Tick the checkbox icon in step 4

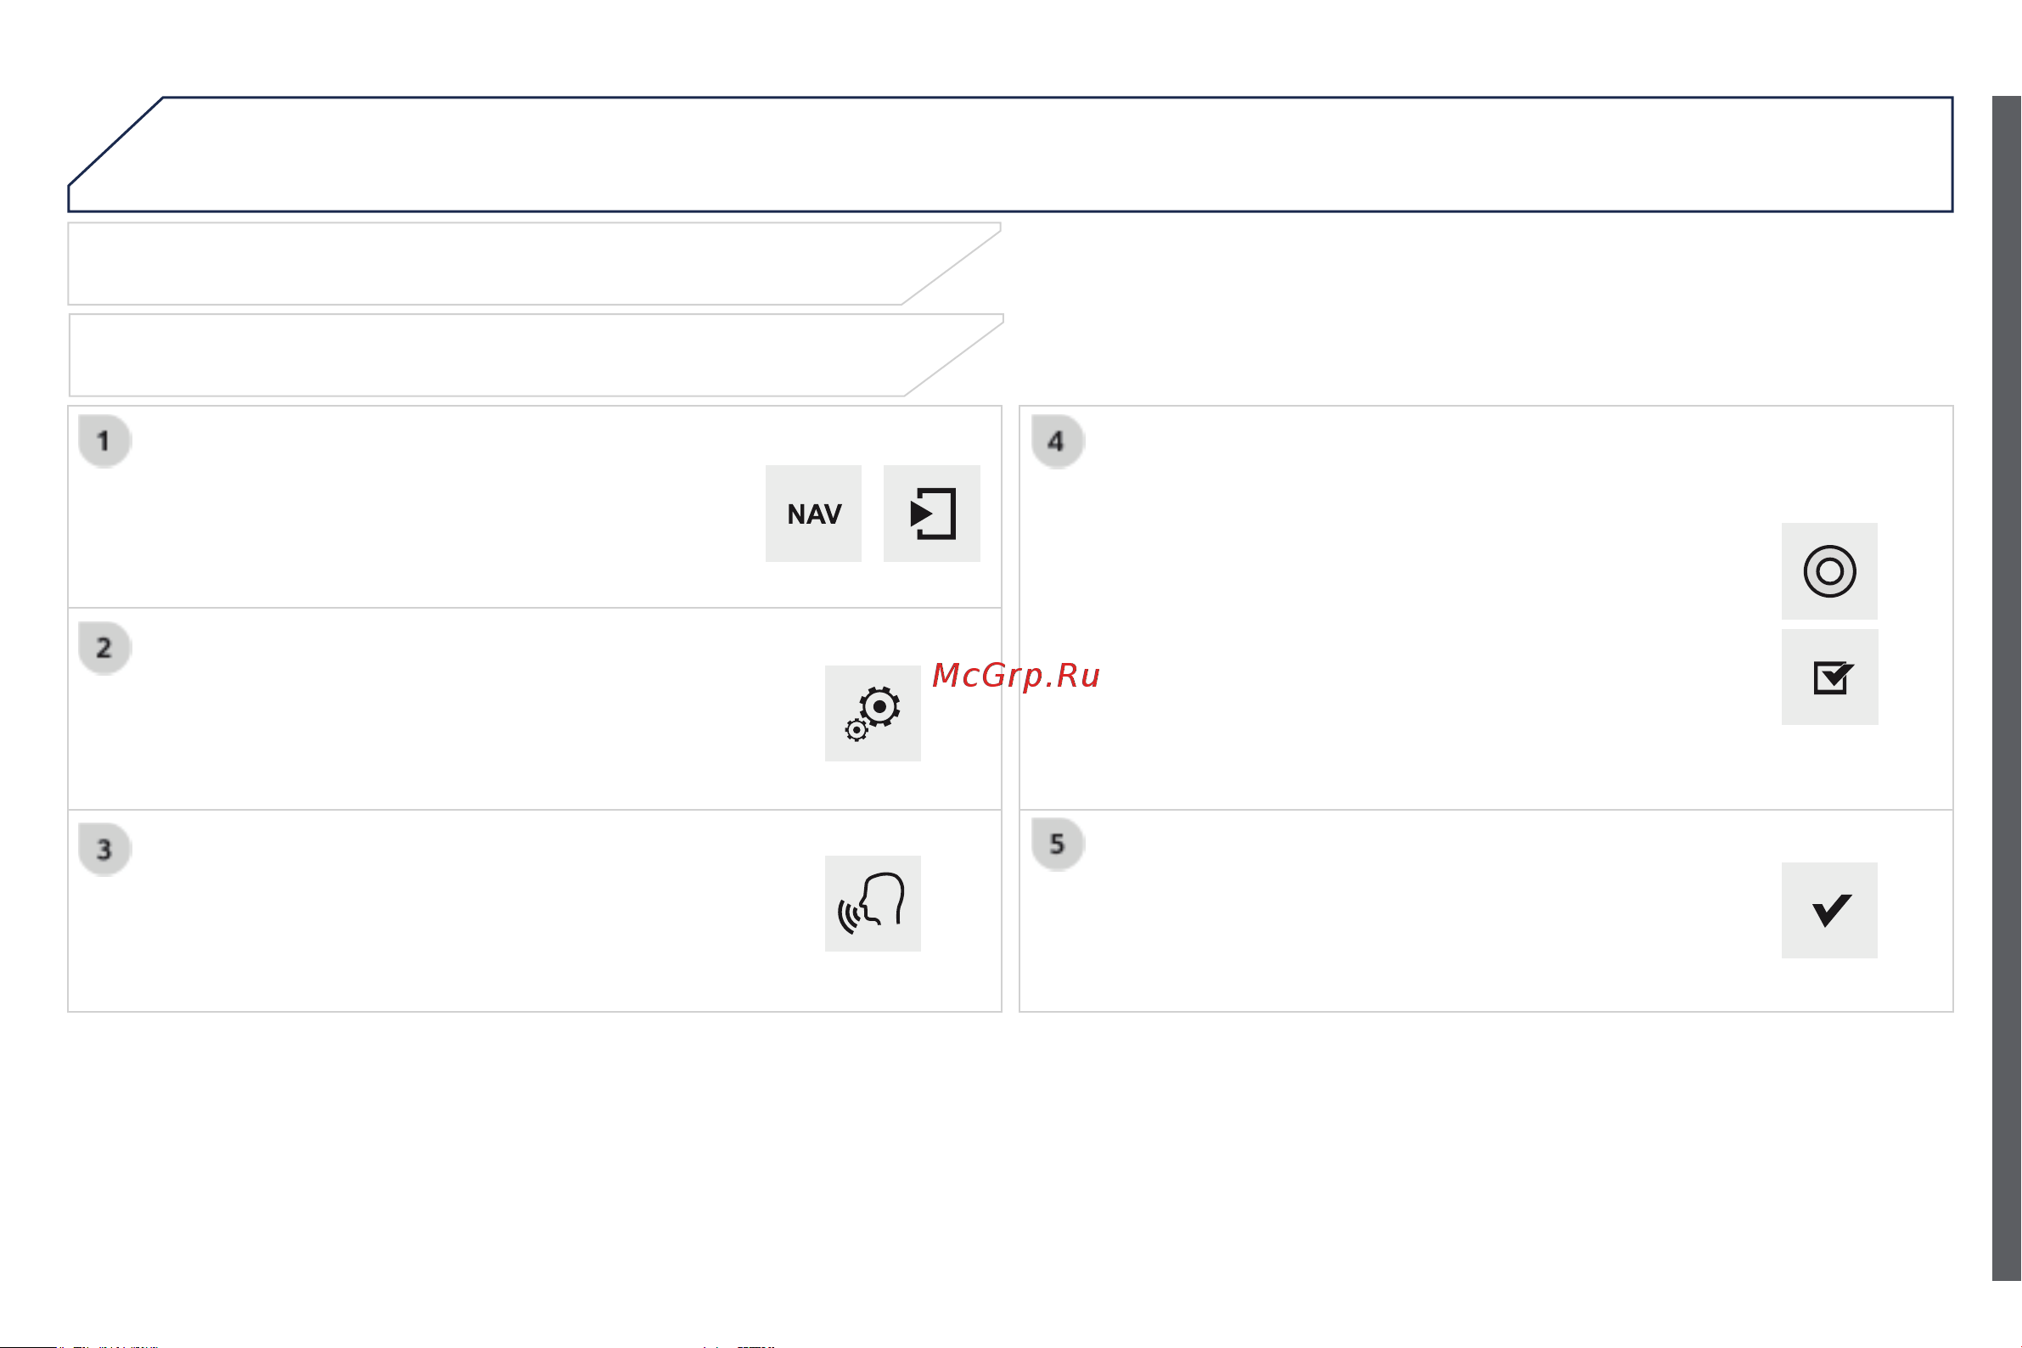(x=1828, y=677)
